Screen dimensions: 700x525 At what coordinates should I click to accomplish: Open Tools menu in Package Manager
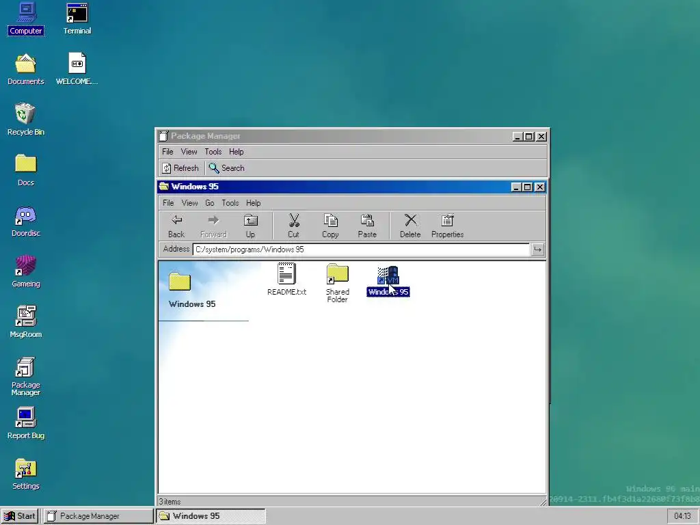[213, 152]
